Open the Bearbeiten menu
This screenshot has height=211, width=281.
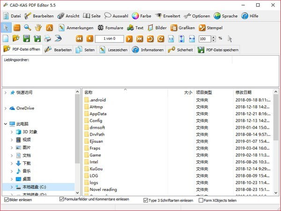coord(39,16)
